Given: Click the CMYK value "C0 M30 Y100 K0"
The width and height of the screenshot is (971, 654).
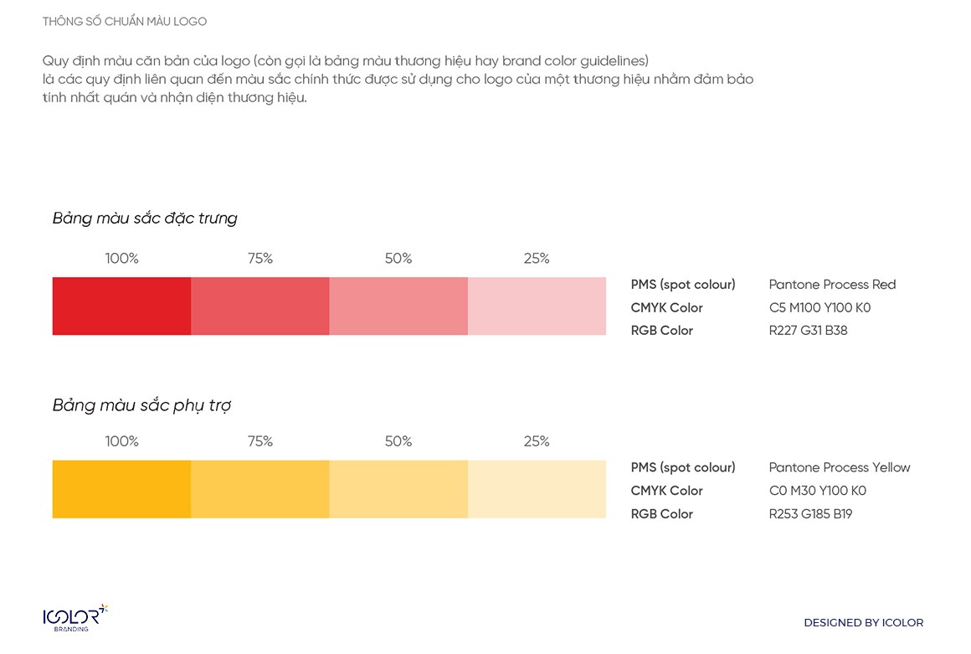Looking at the screenshot, I should (817, 491).
